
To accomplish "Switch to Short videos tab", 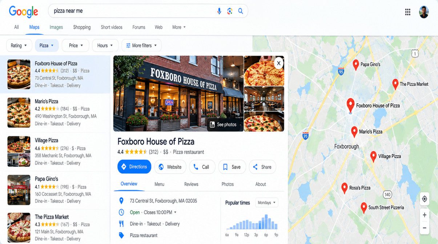I will tap(112, 27).
